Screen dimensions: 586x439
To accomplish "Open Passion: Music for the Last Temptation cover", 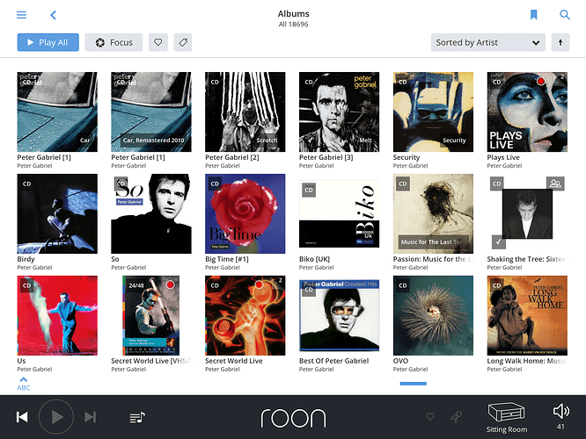I will pyautogui.click(x=433, y=213).
